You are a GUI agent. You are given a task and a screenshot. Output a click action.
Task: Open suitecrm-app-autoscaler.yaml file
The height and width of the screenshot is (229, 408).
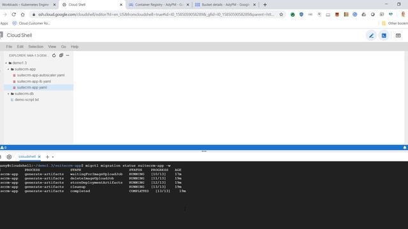coord(41,75)
